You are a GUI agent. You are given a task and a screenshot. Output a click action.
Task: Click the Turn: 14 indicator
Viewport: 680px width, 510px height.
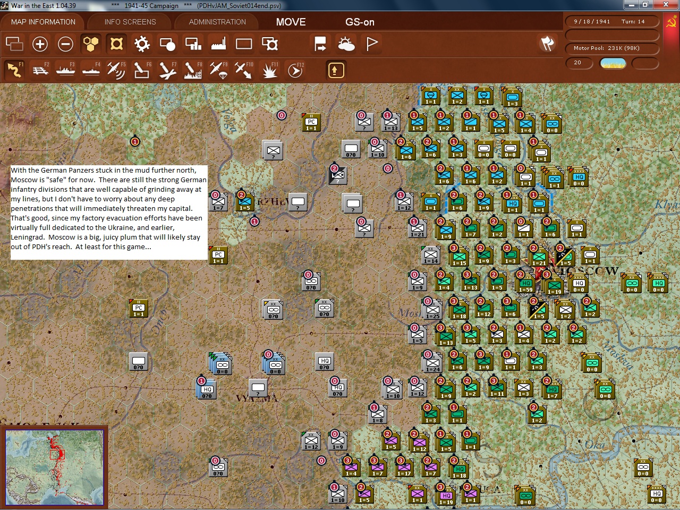[x=633, y=22]
